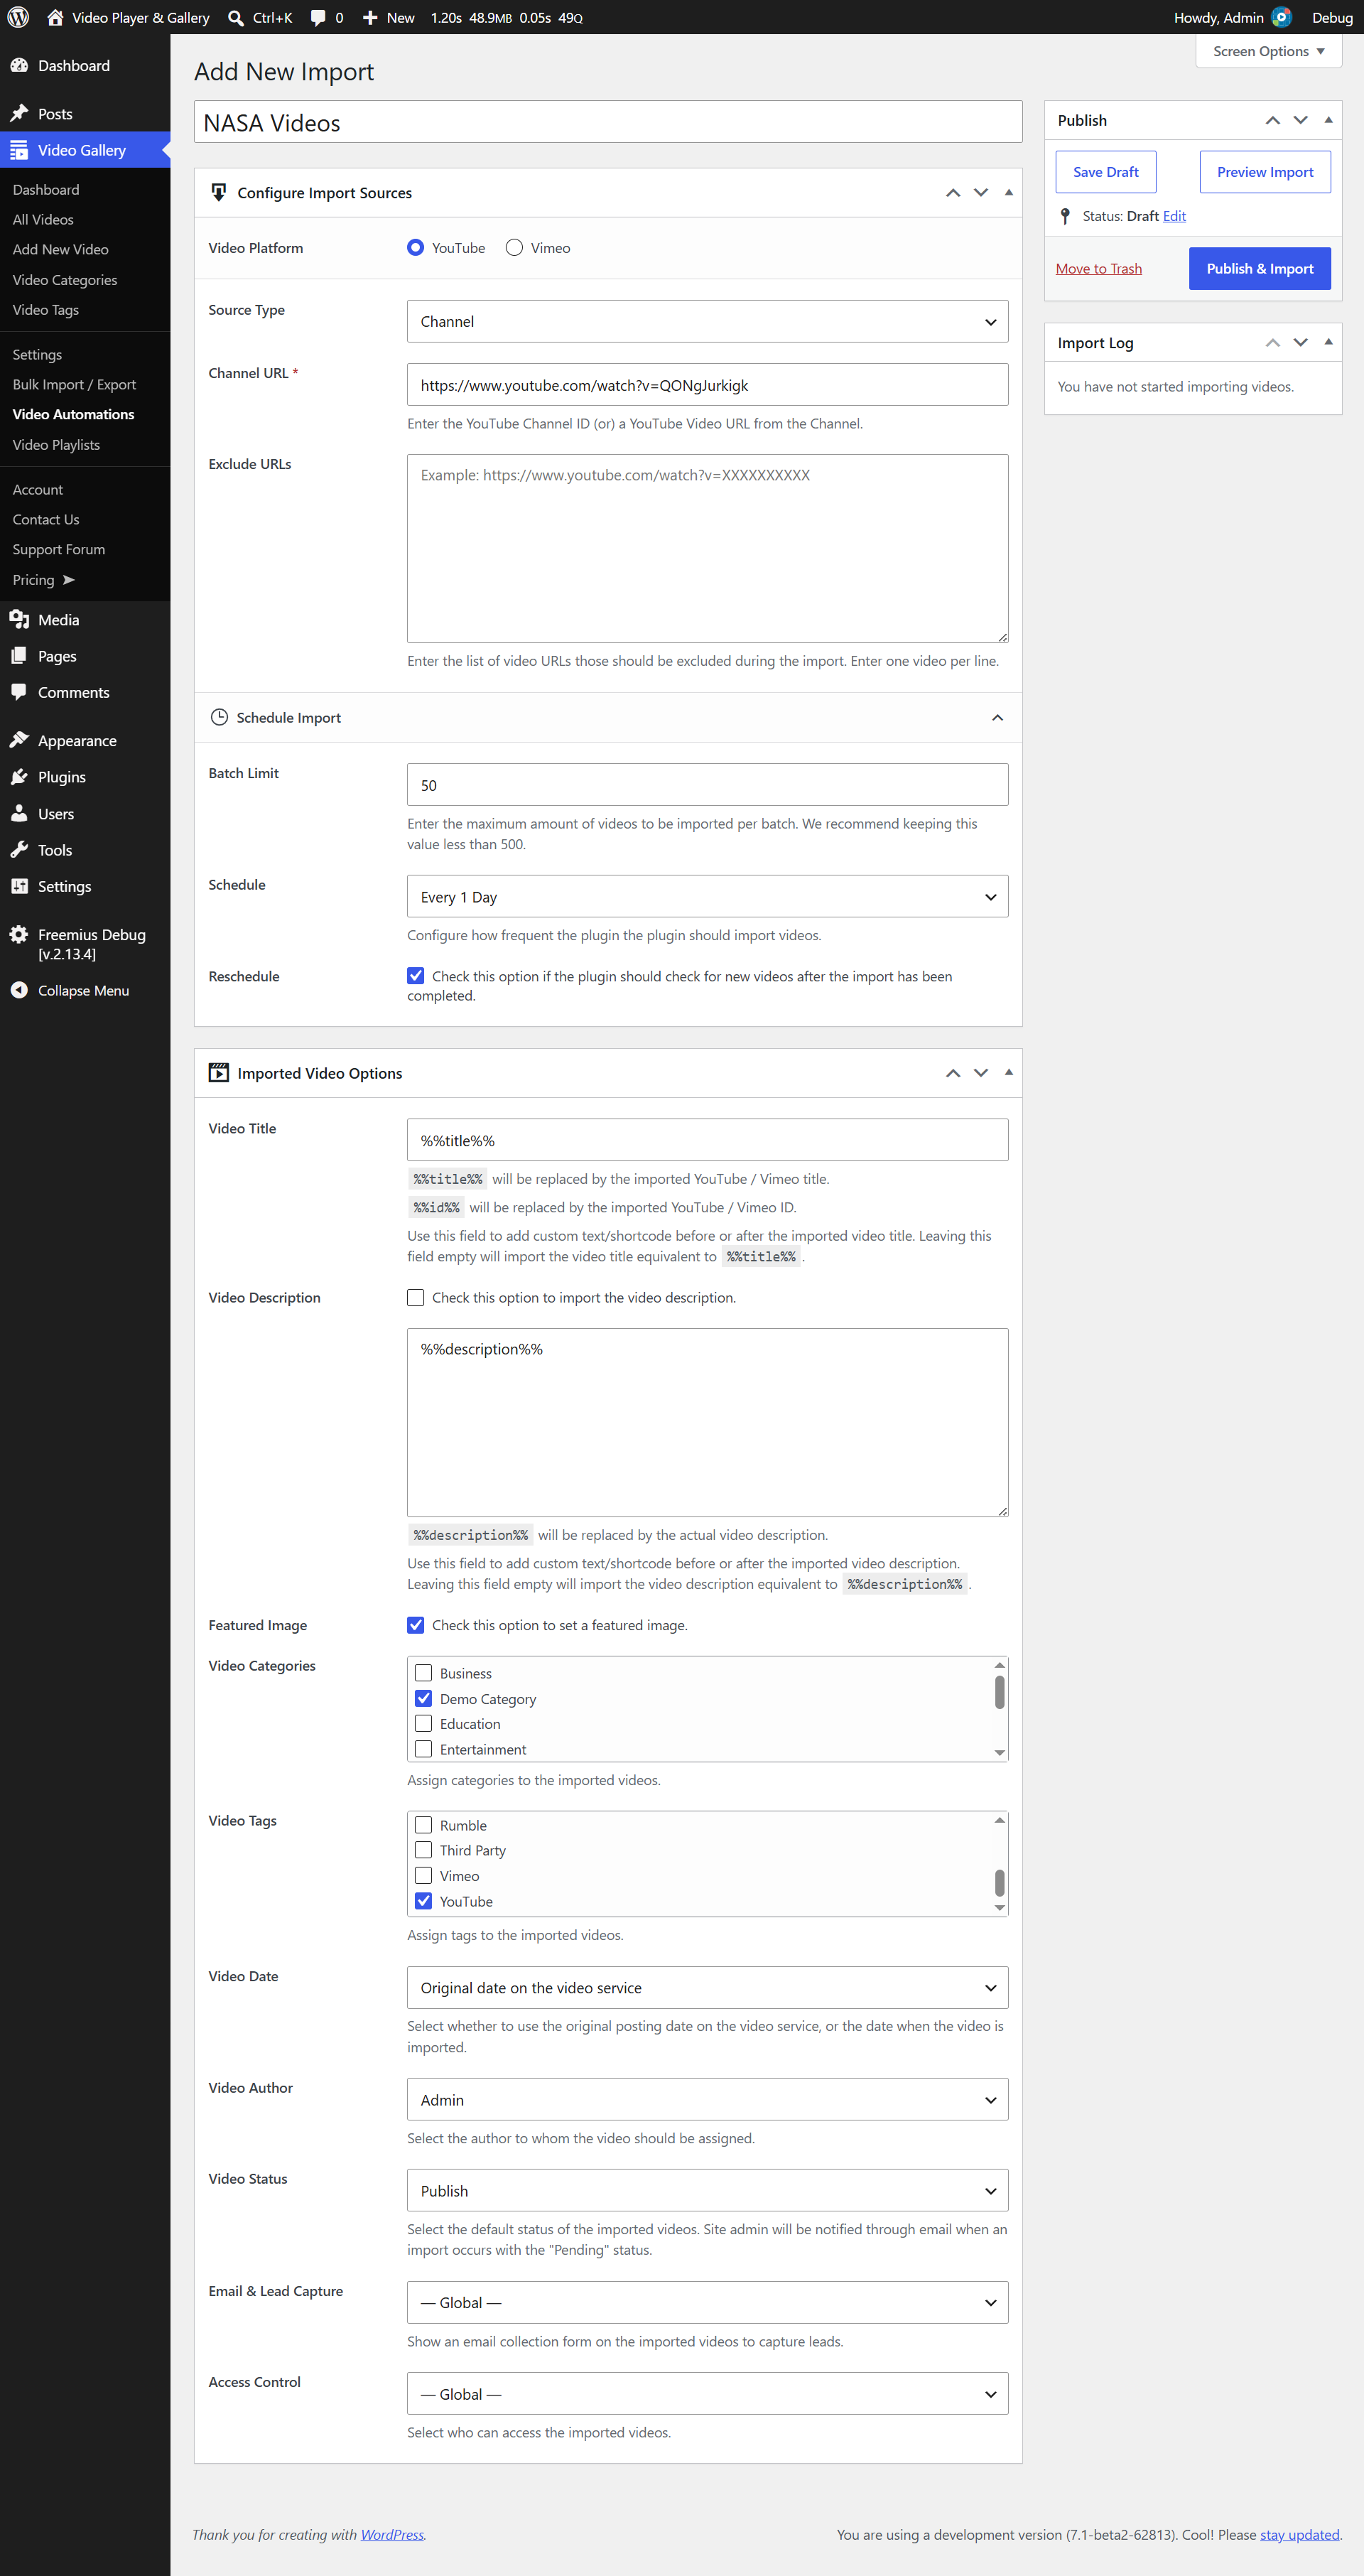
Task: Click the plus icon next to New
Action: click(x=370, y=17)
